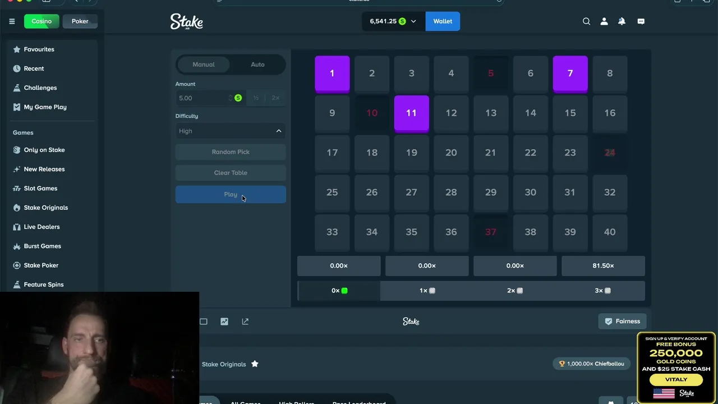Click the Recent clock icon in sidebar
The width and height of the screenshot is (718, 404).
click(17, 68)
